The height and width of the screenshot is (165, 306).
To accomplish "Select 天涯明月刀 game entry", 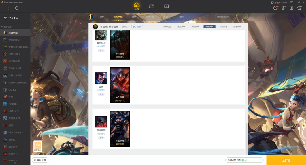I will pos(15,118).
